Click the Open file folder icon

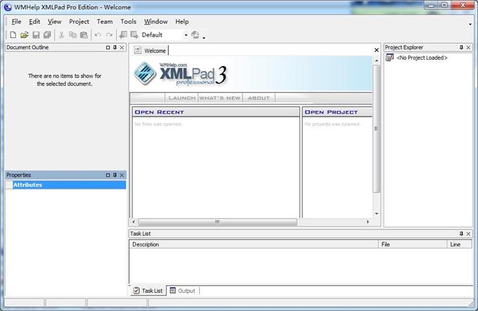[x=24, y=35]
